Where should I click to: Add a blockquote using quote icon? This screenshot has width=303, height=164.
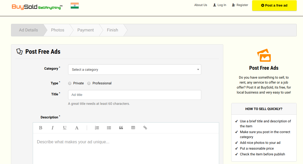pyautogui.click(x=121, y=128)
